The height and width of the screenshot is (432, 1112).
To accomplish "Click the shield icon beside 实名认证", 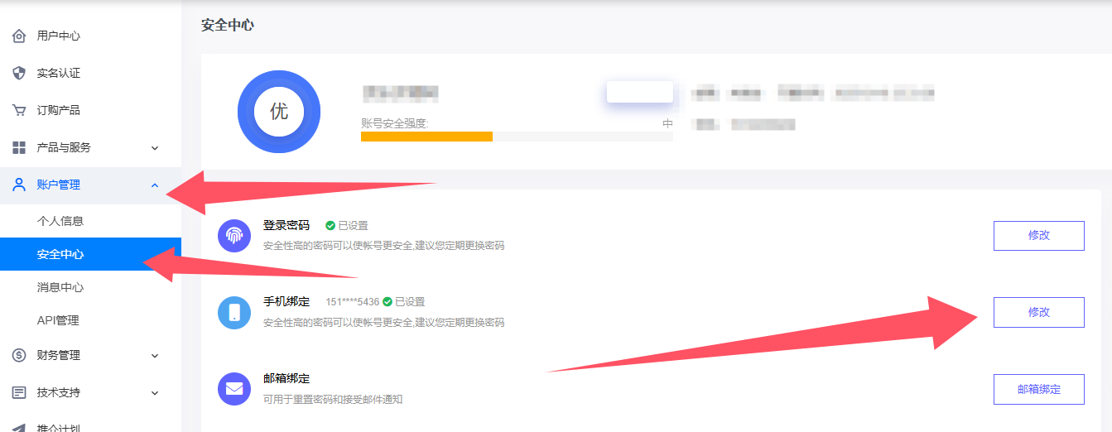I will (x=19, y=73).
